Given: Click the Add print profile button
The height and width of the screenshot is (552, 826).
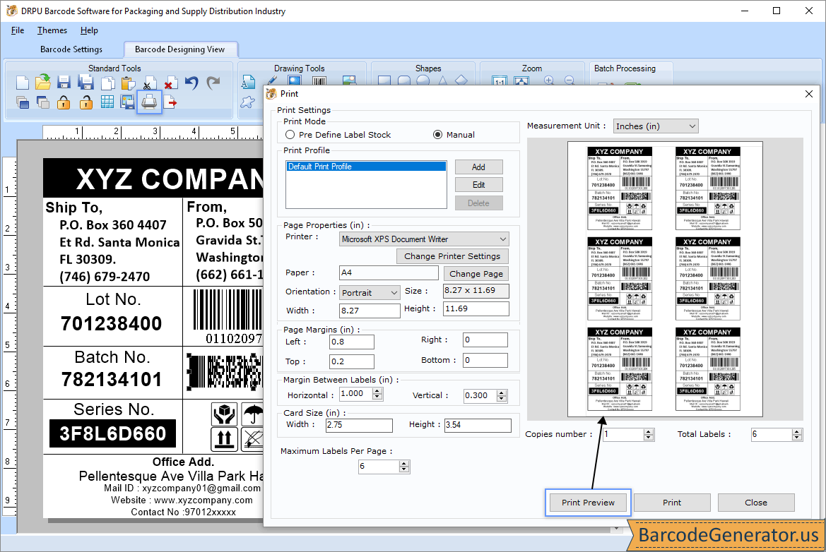Looking at the screenshot, I should 478,167.
